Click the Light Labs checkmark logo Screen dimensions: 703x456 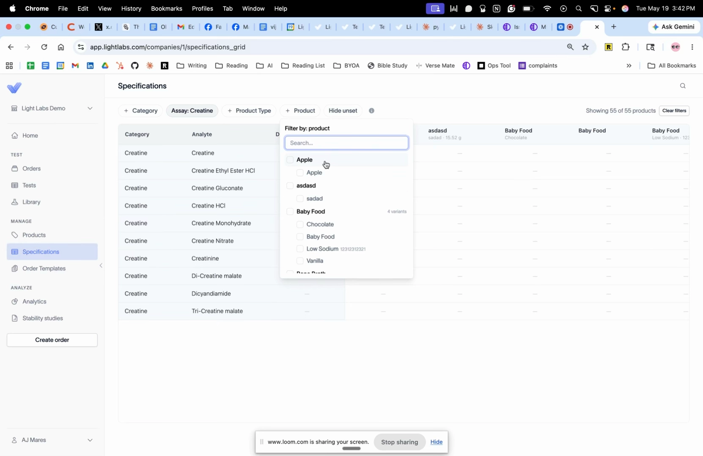(14, 88)
